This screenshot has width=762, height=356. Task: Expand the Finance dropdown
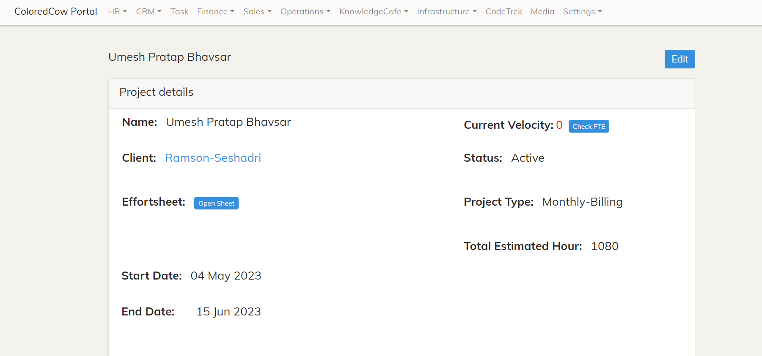(216, 11)
